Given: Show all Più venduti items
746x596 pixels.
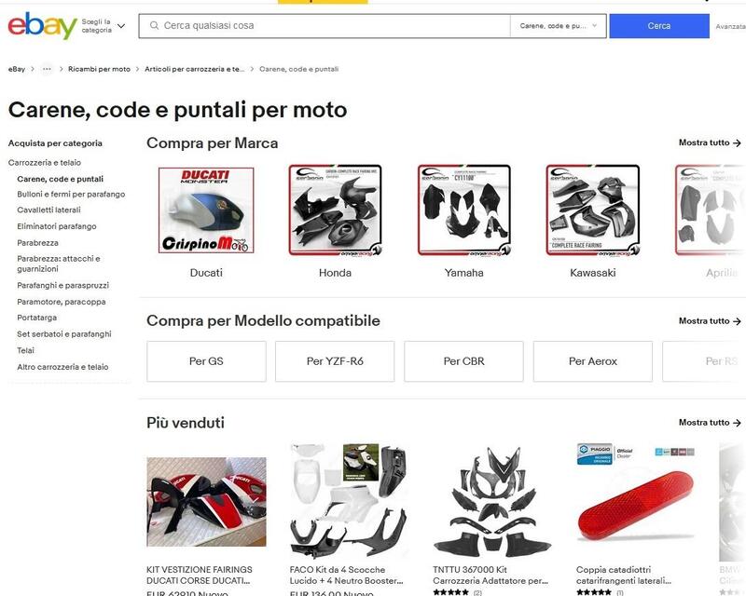Looking at the screenshot, I should [x=710, y=423].
